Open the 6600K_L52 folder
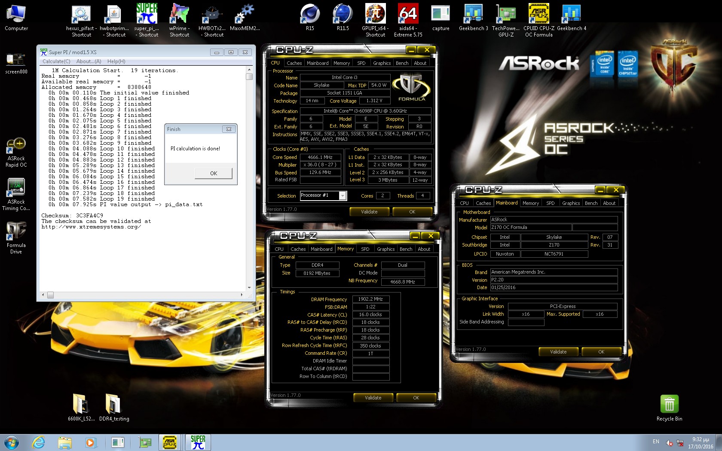This screenshot has width=722, height=451. [81, 407]
